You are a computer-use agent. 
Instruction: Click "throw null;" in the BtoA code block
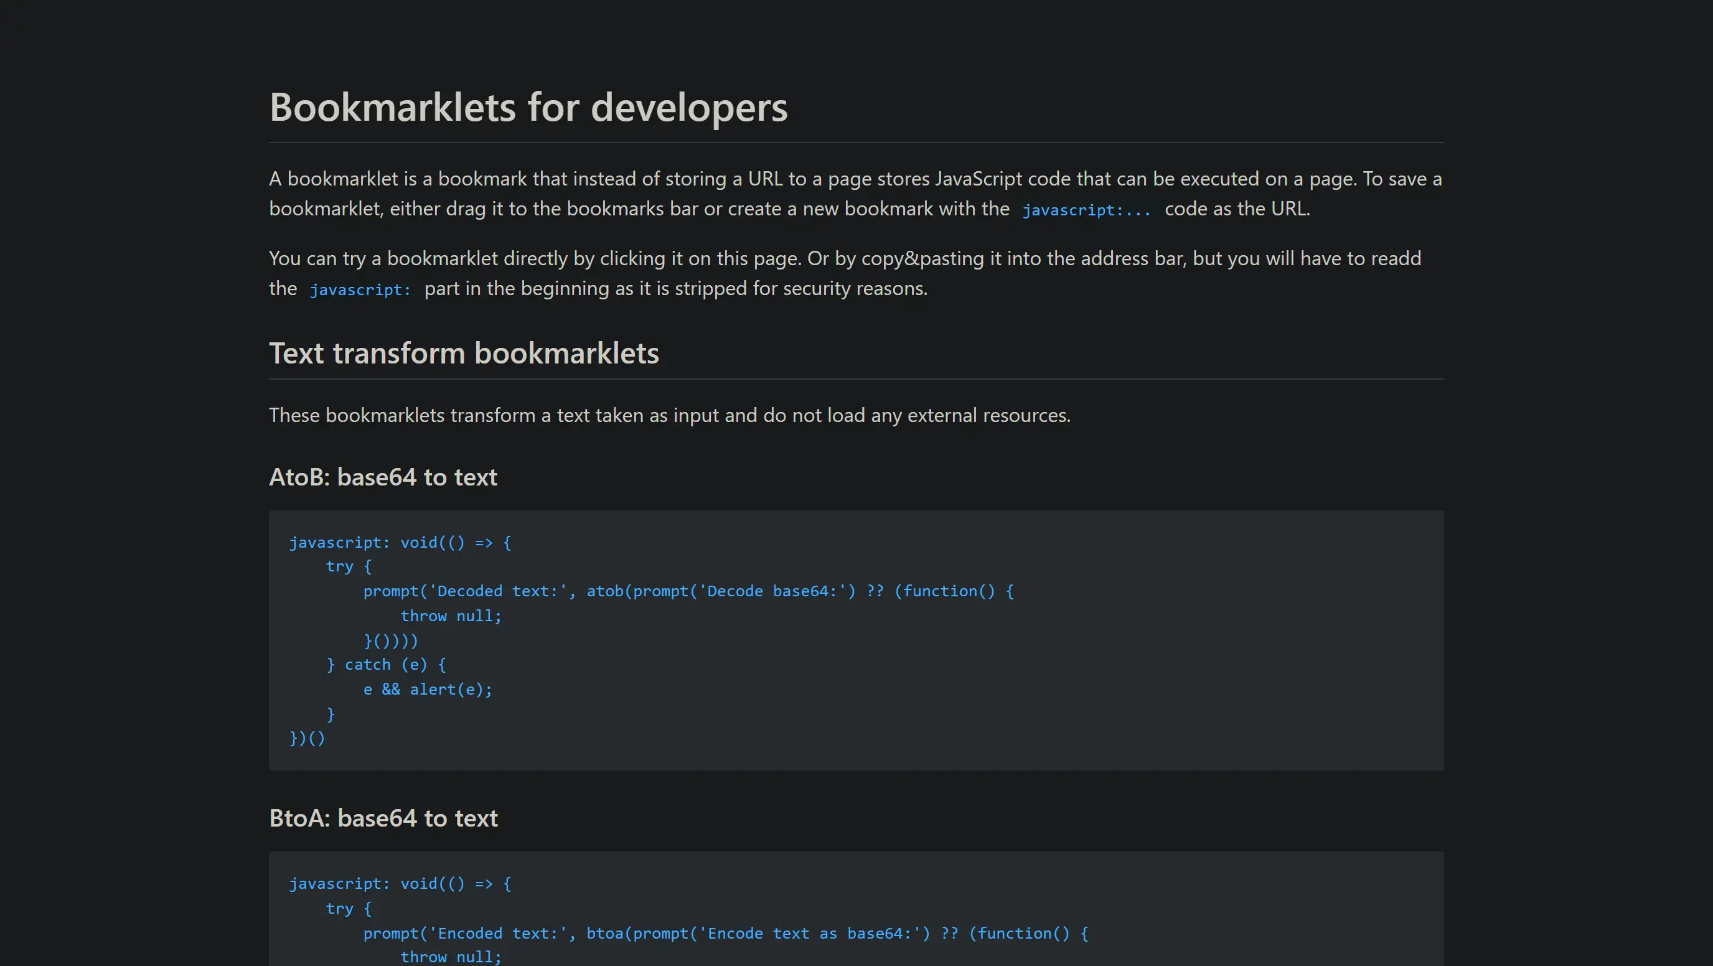451,957
